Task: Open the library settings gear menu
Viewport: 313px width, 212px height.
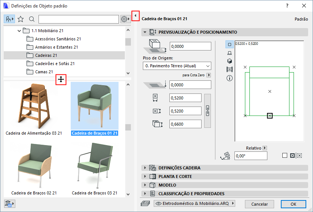Action: pyautogui.click(x=125, y=19)
